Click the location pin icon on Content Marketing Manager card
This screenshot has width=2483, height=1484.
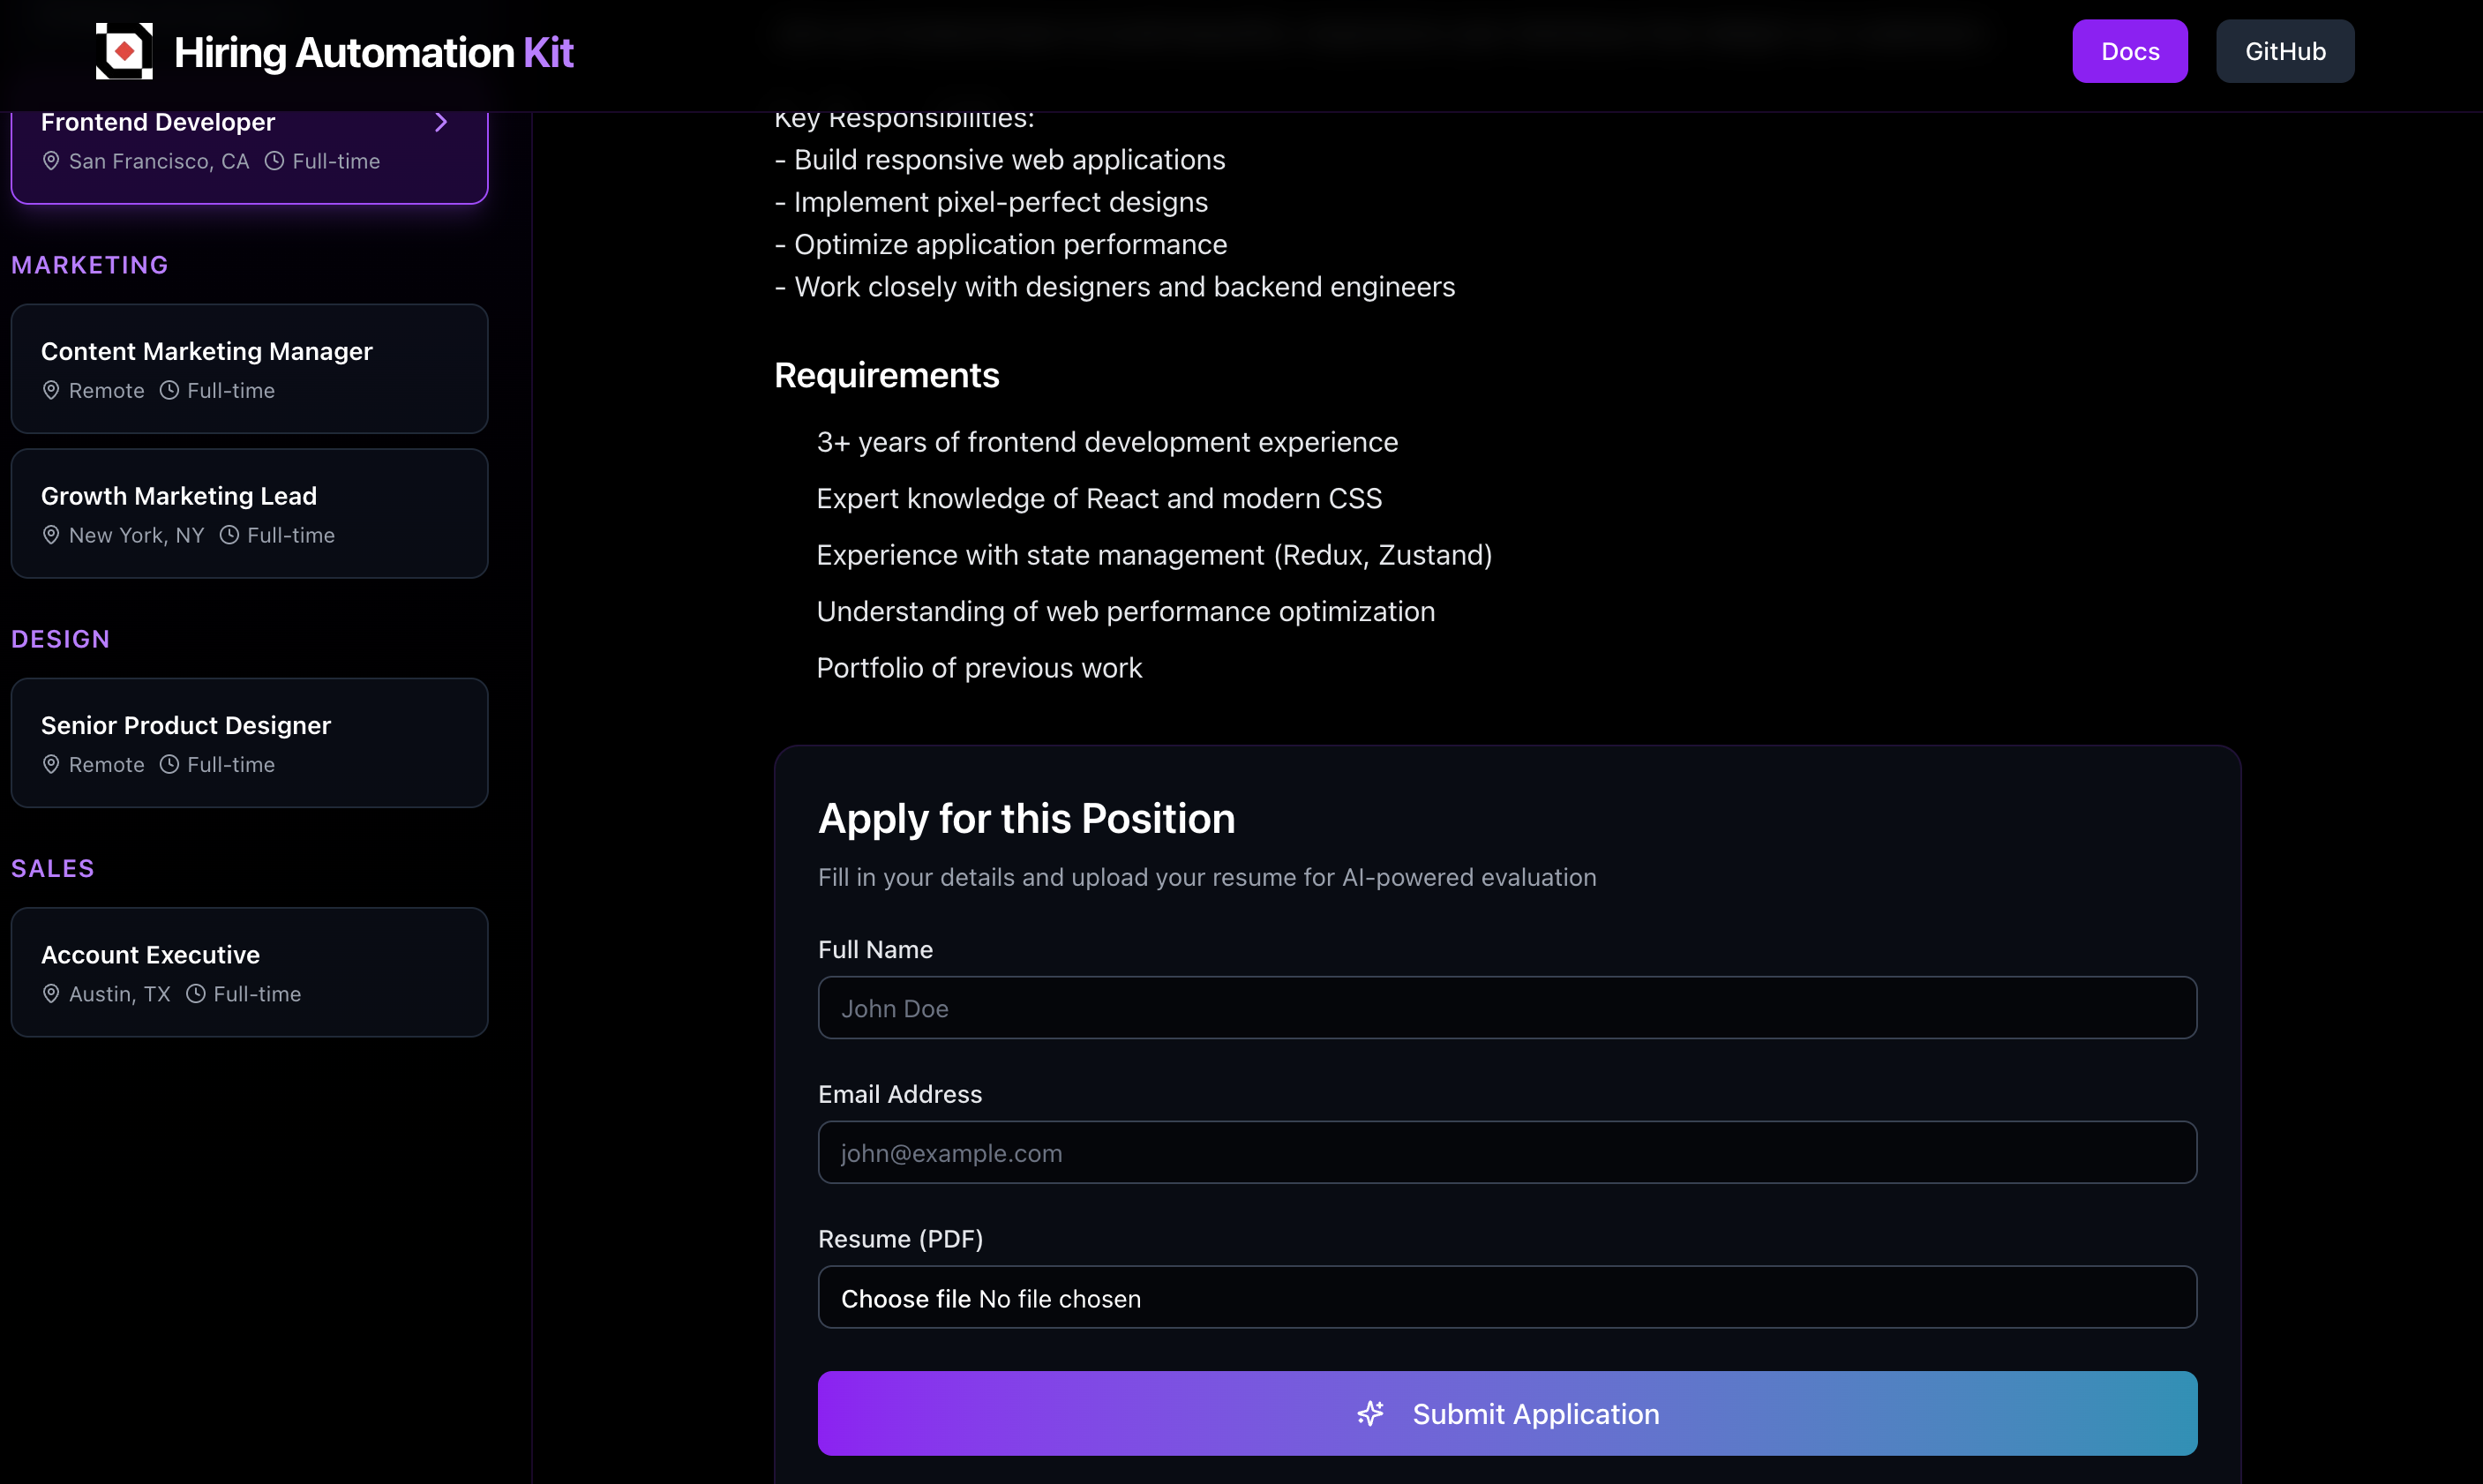pos(51,390)
